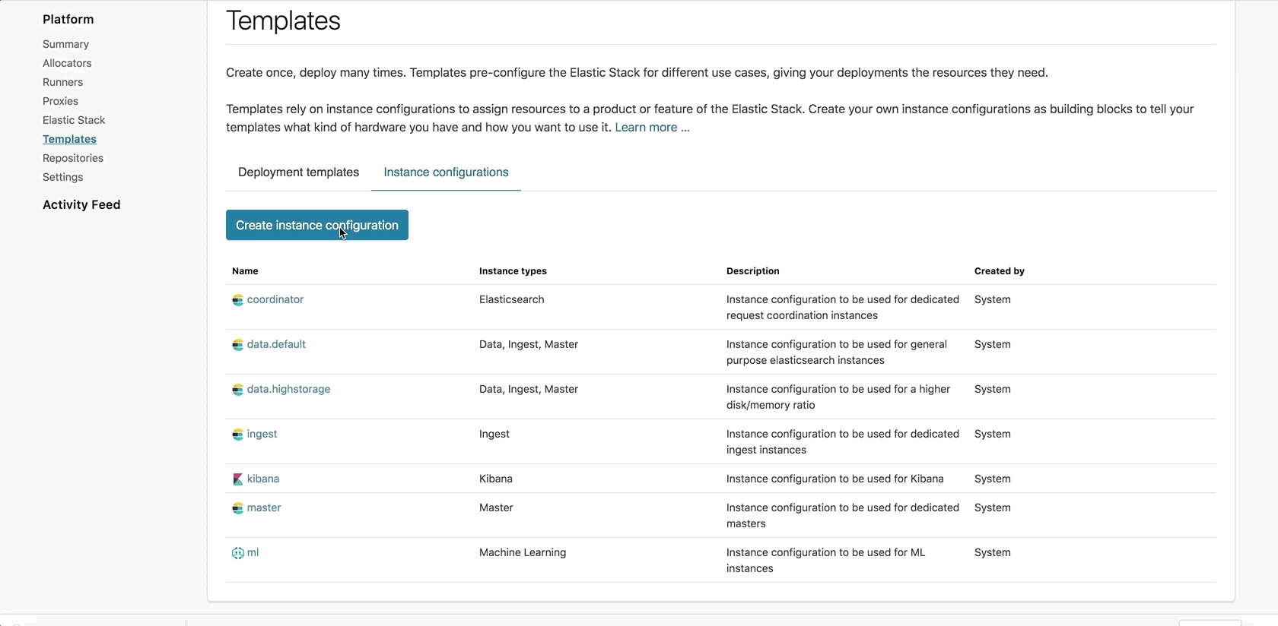
Task: Click the Created by column header
Action: click(999, 271)
